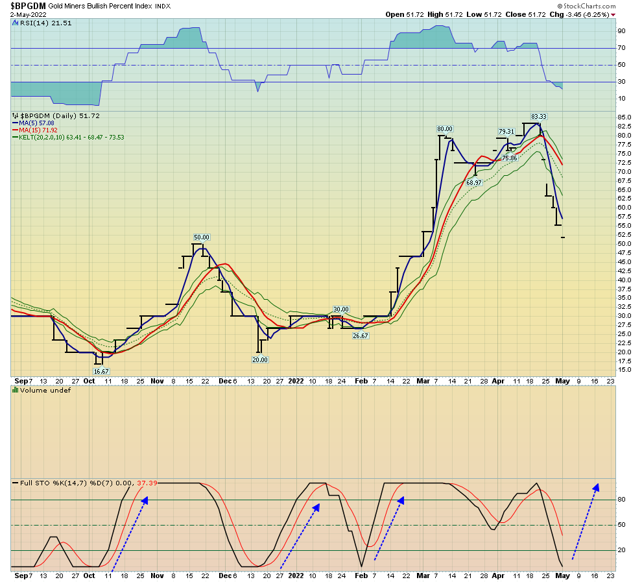This screenshot has width=642, height=582.
Task: Click the 20.00 December low label
Action: 260,359
